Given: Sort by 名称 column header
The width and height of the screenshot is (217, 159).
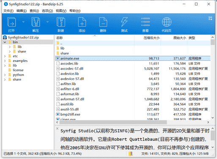Looking at the screenshot, I should point(95,38).
